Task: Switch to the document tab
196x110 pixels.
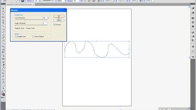Action: (19, 4)
